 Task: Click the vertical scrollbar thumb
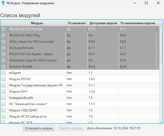coord(161,46)
